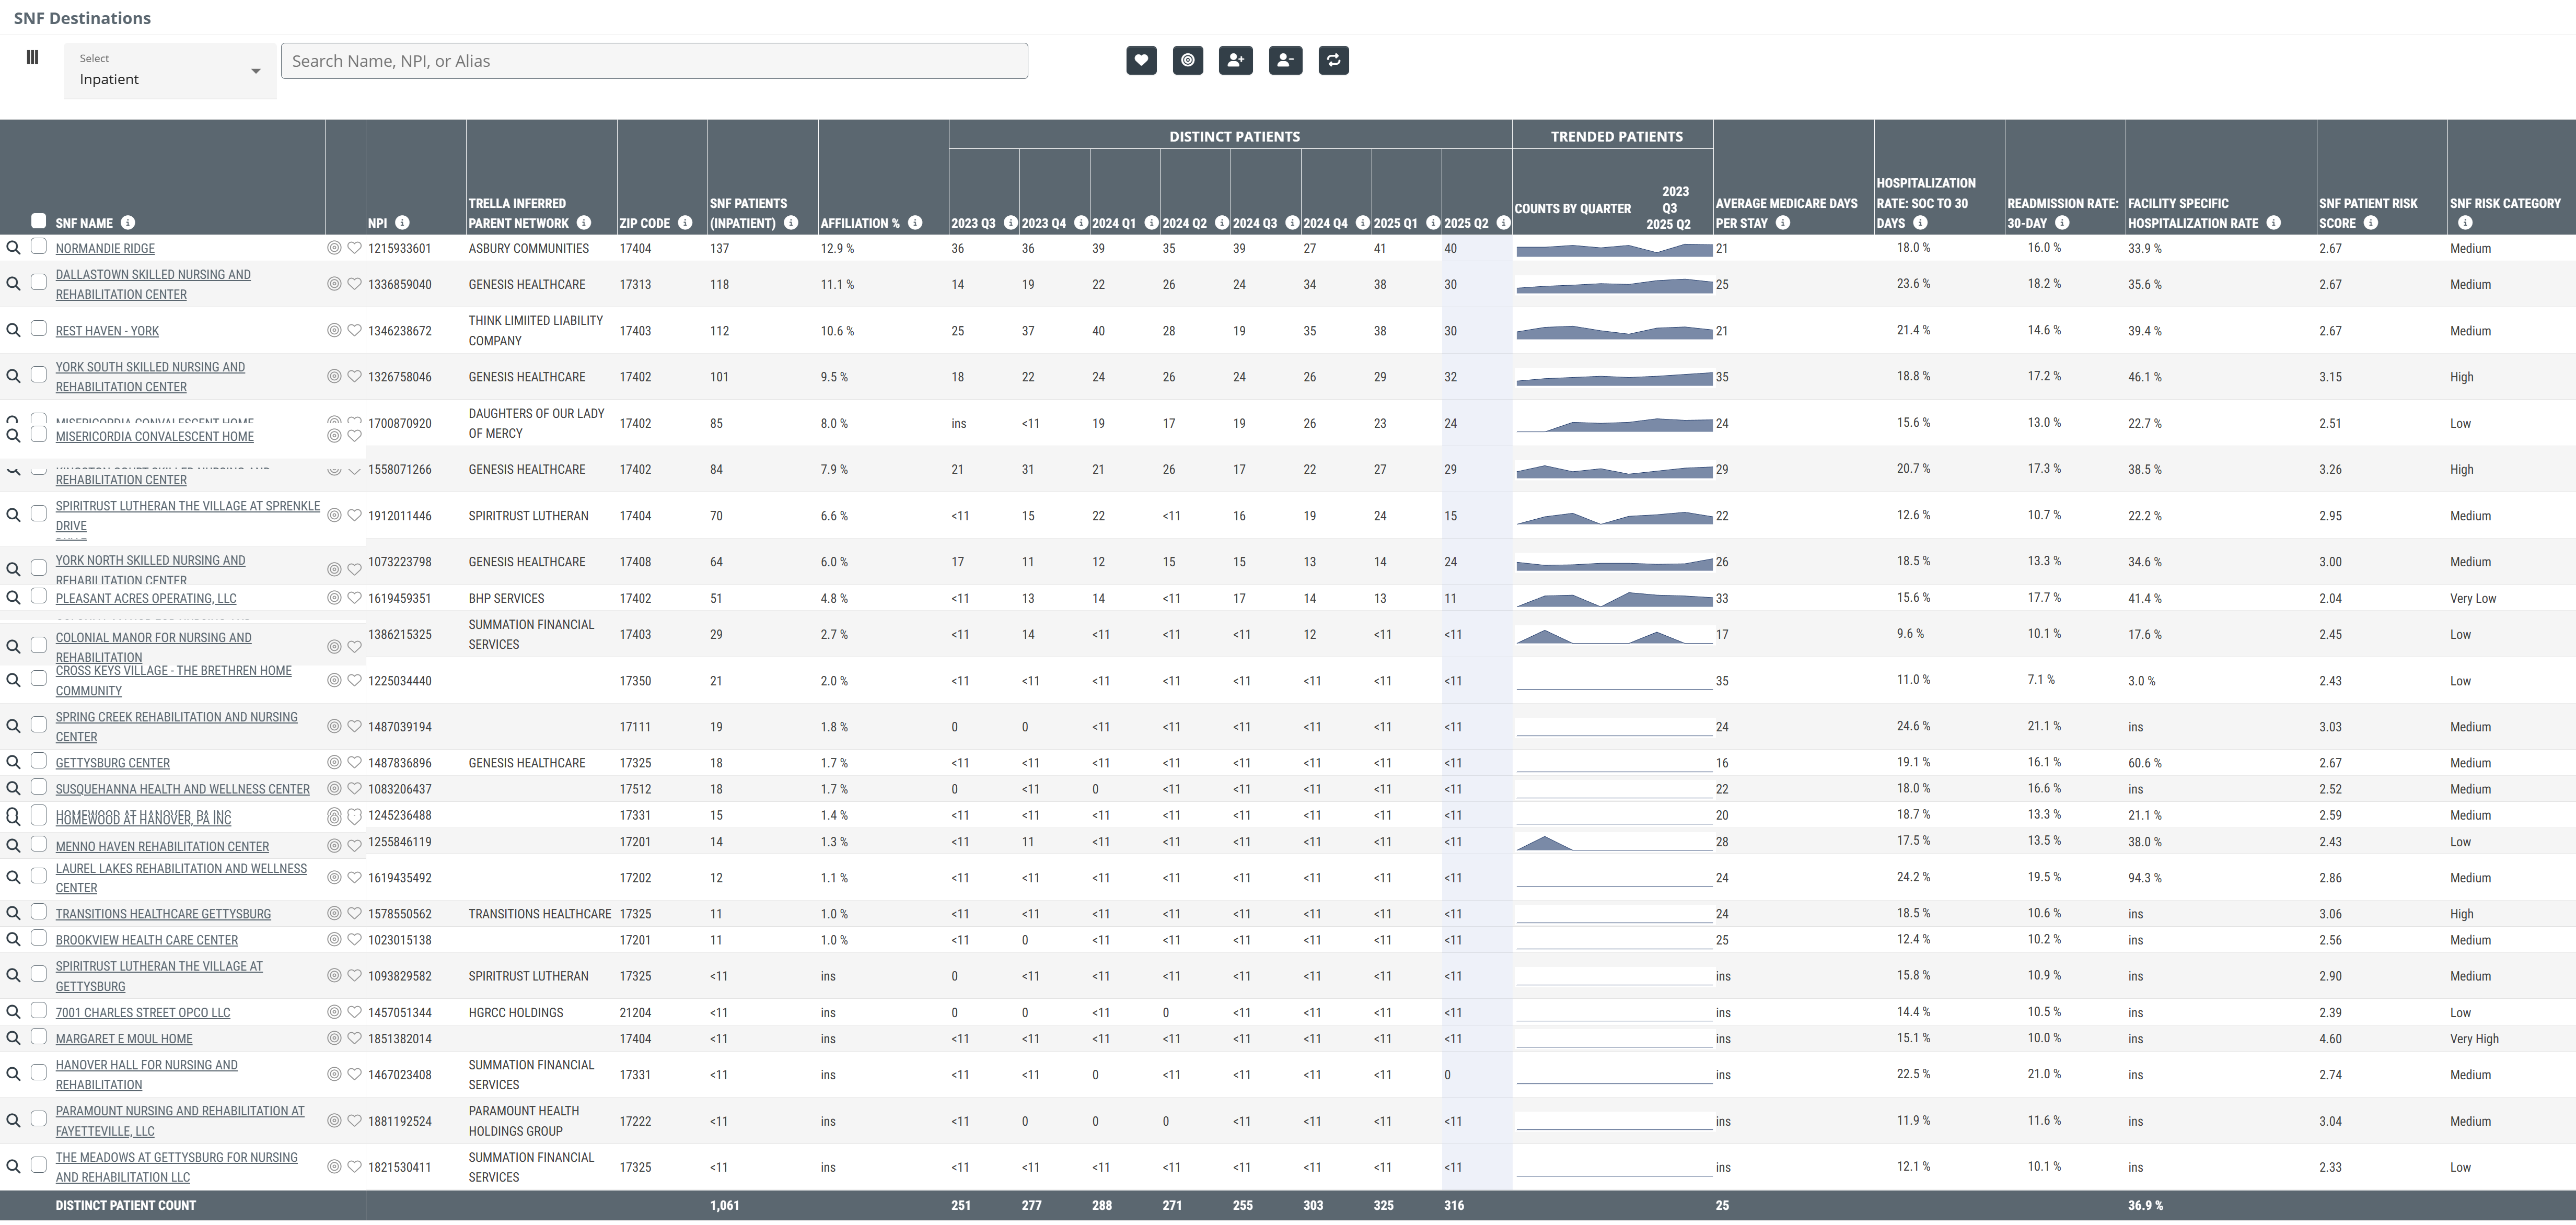The width and height of the screenshot is (2576, 1225).
Task: Open the column chooser bars icon
Action: pyautogui.click(x=32, y=58)
